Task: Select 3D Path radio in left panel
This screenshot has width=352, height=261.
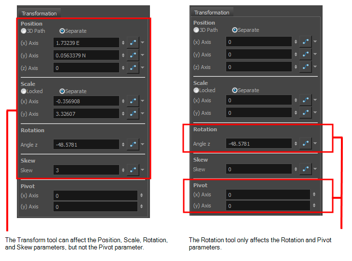Action: (x=23, y=31)
